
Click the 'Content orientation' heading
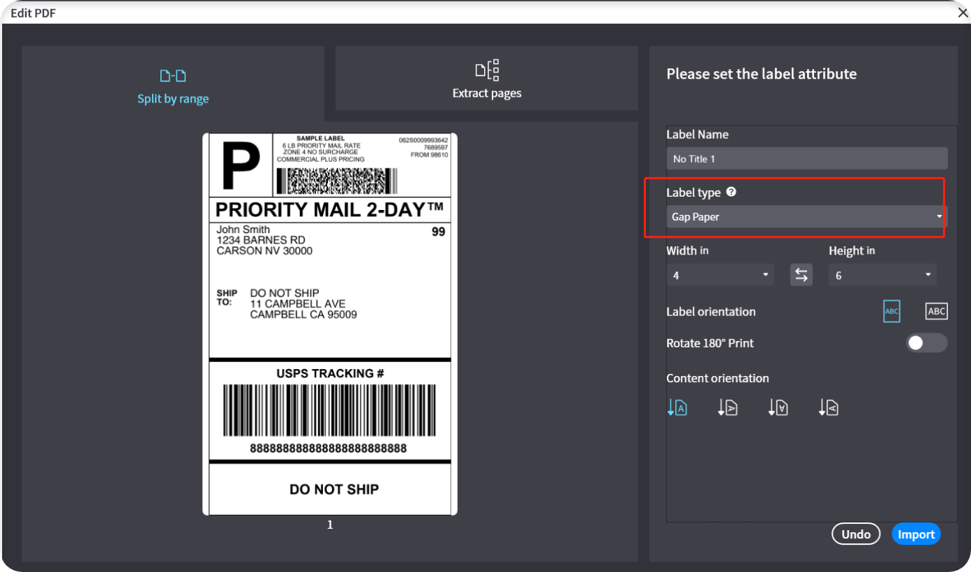coord(718,378)
